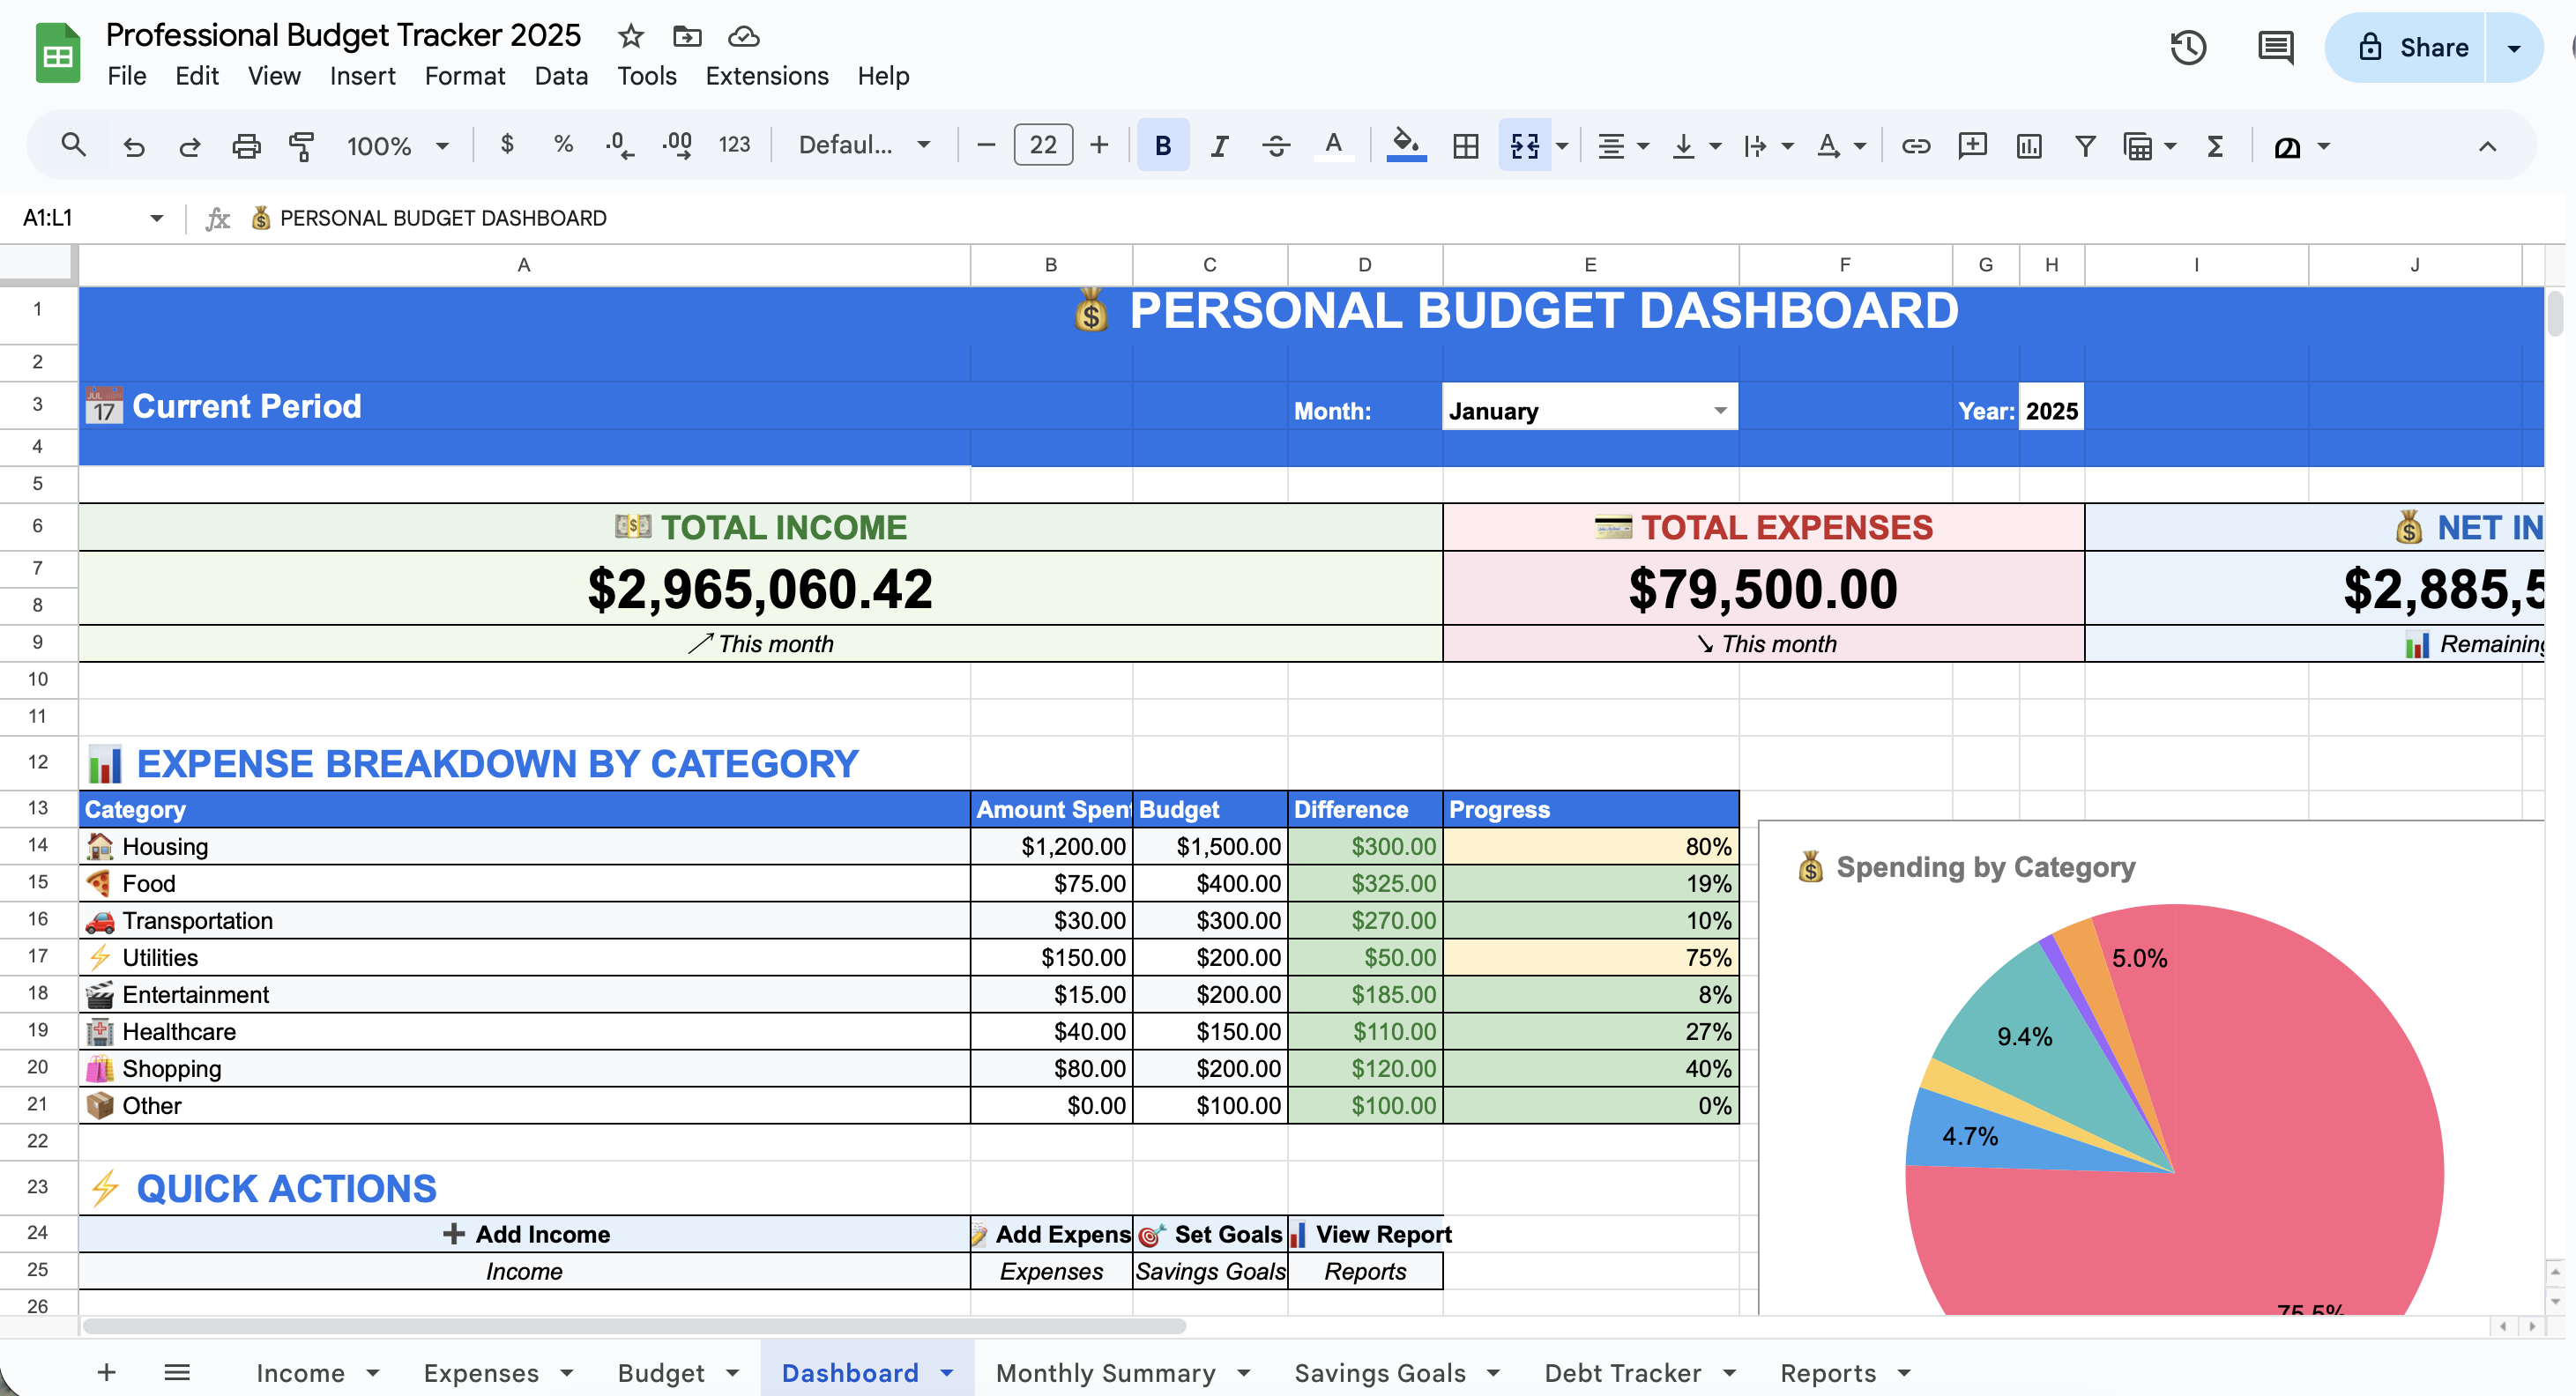Click decrease decimal places icon
This screenshot has height=1396, width=2576.
coord(619,146)
